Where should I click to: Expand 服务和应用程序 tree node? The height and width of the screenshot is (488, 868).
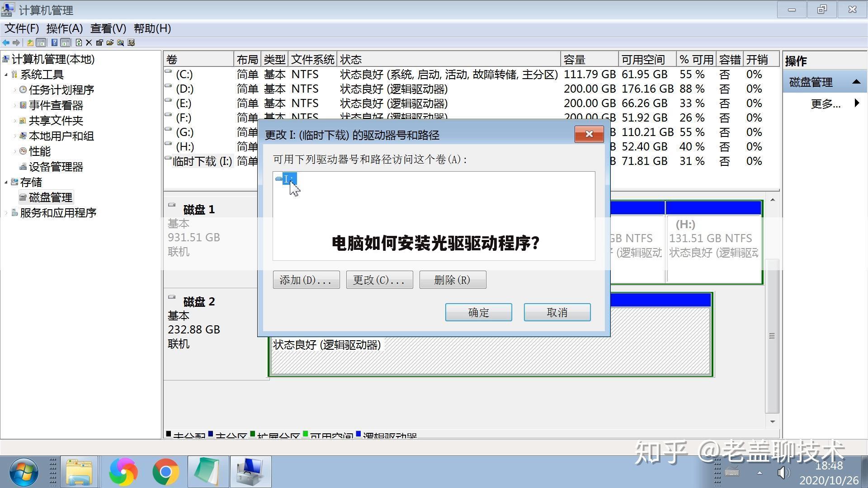coord(6,213)
